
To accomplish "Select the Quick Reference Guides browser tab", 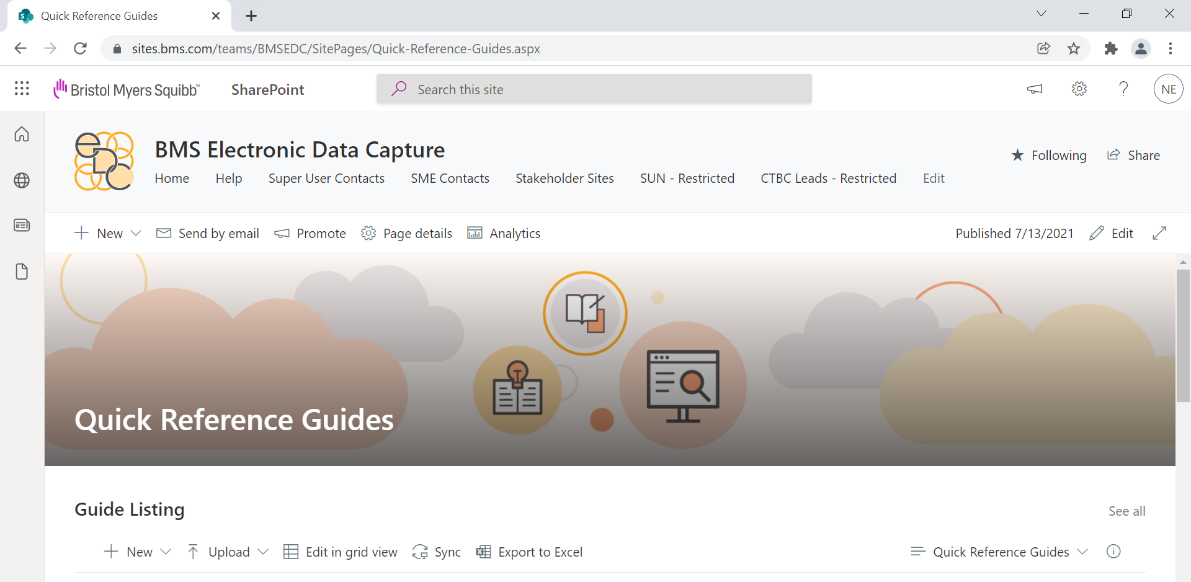I will point(119,16).
